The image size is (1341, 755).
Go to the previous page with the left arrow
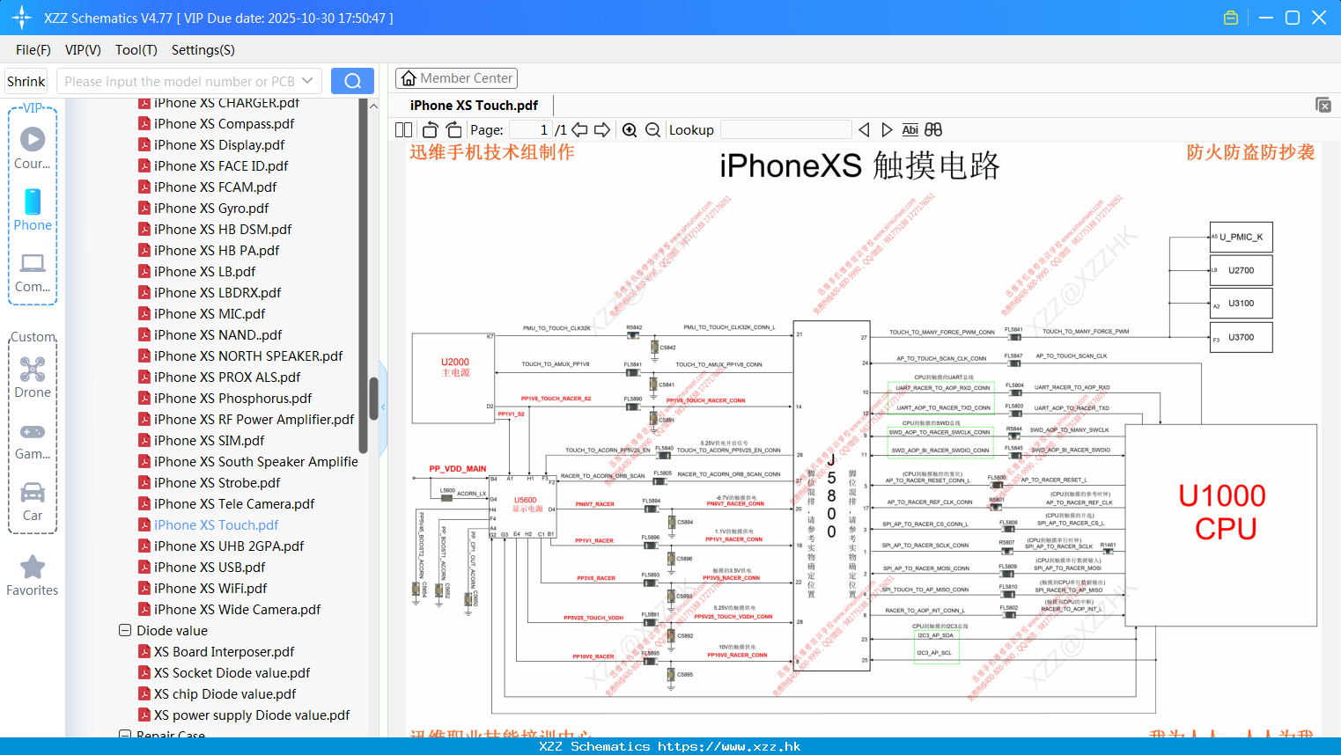pos(579,129)
